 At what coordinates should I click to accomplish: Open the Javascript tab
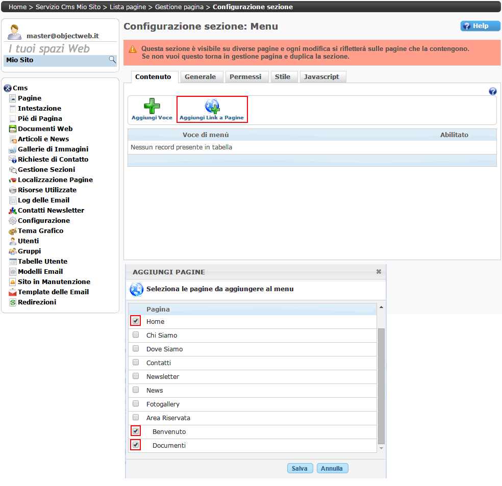(321, 77)
